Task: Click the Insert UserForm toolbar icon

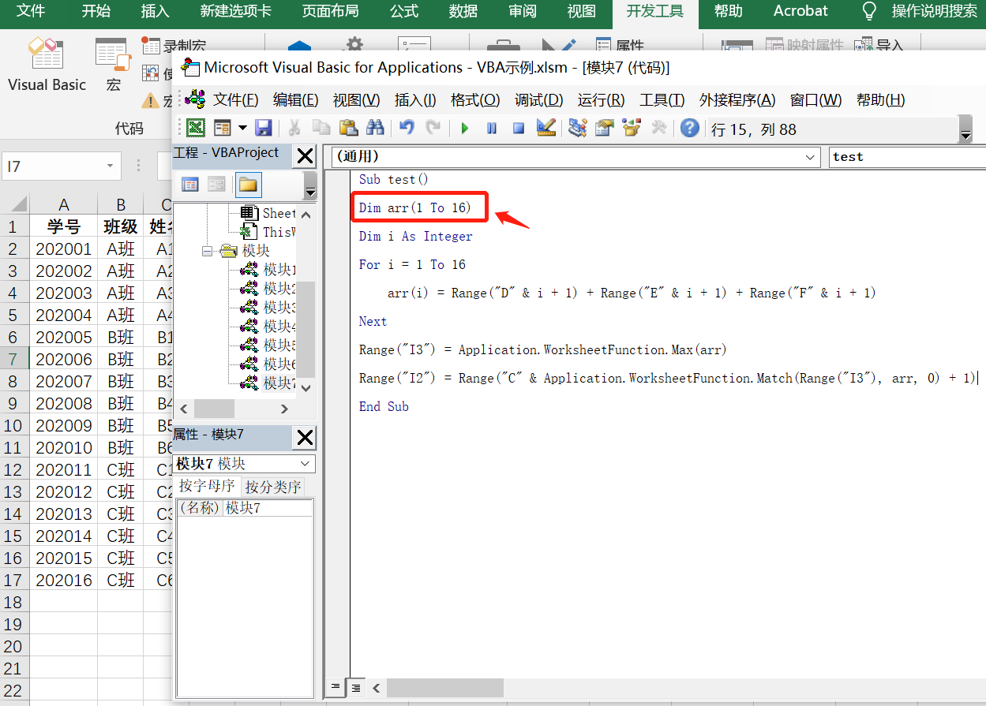Action: click(223, 128)
